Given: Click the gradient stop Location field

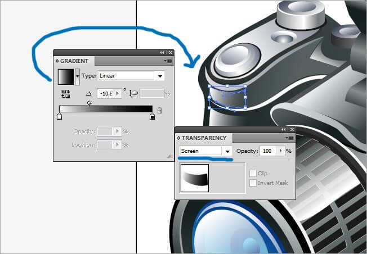Looking at the screenshot, I should pos(105,145).
